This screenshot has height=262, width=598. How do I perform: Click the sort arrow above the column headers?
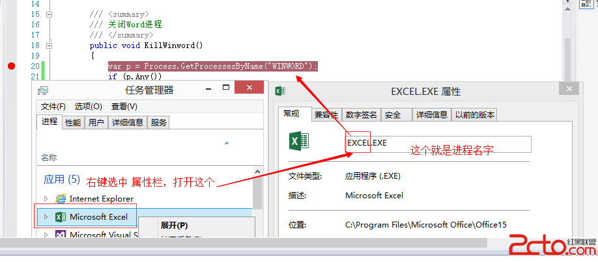click(227, 143)
